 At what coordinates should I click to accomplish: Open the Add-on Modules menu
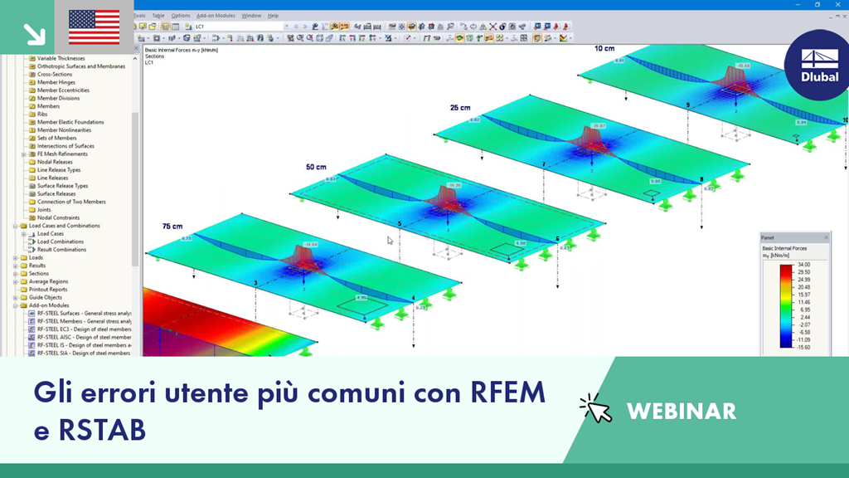(x=216, y=16)
